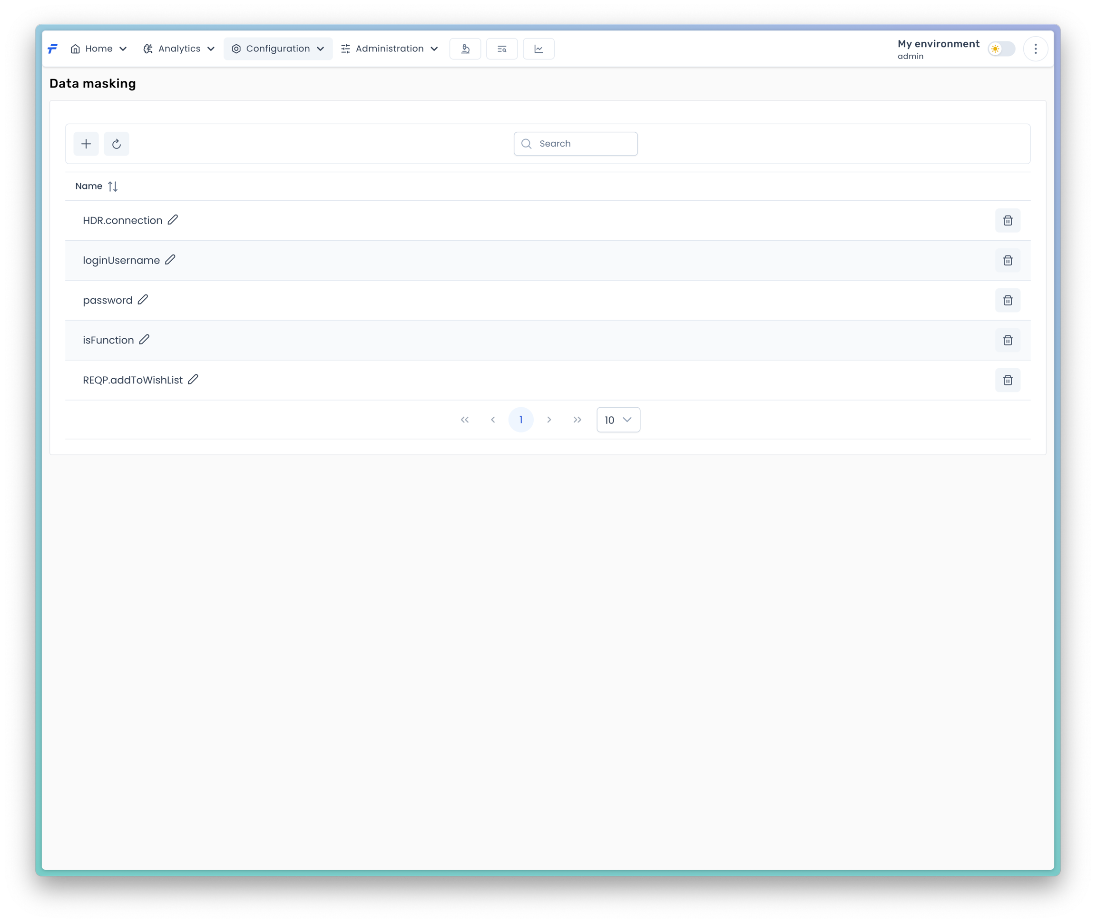Open the Configuration menu

(x=278, y=49)
